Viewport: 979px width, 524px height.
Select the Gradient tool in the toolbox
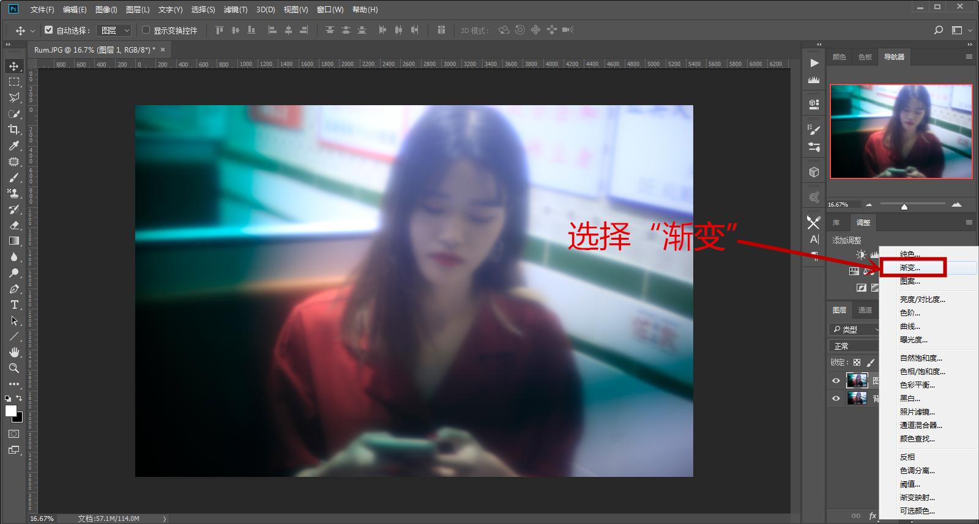(14, 241)
